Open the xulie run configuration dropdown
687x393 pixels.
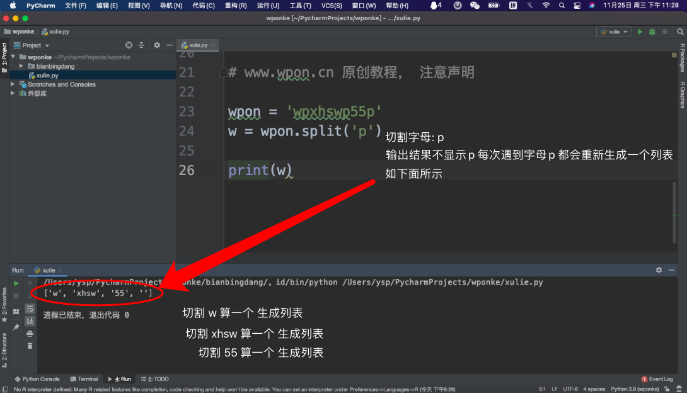tap(614, 31)
